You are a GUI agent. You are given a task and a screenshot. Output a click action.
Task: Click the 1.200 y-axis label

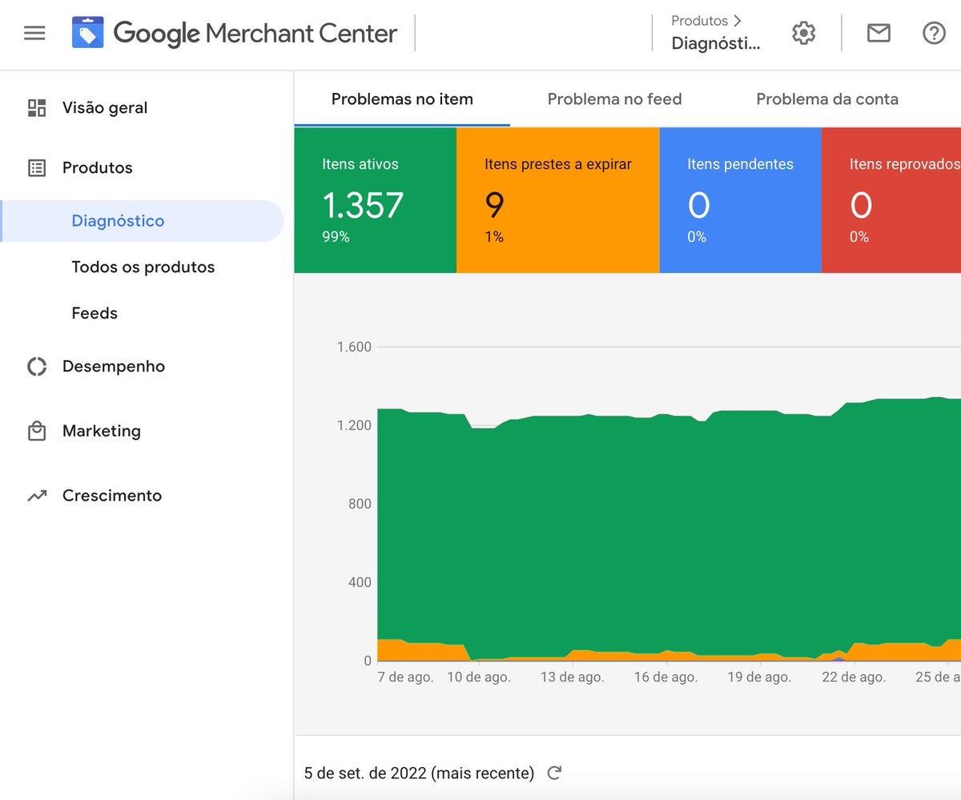[354, 425]
